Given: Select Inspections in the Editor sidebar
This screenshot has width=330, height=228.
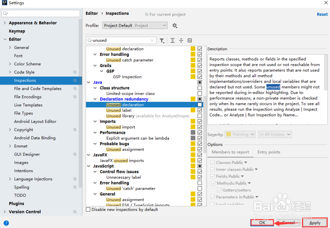Looking at the screenshot, I should [25, 80].
